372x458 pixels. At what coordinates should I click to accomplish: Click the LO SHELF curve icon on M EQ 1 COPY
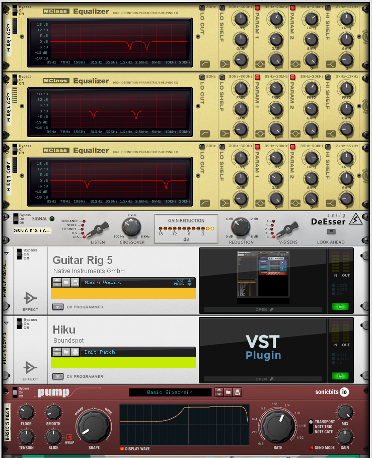point(225,64)
